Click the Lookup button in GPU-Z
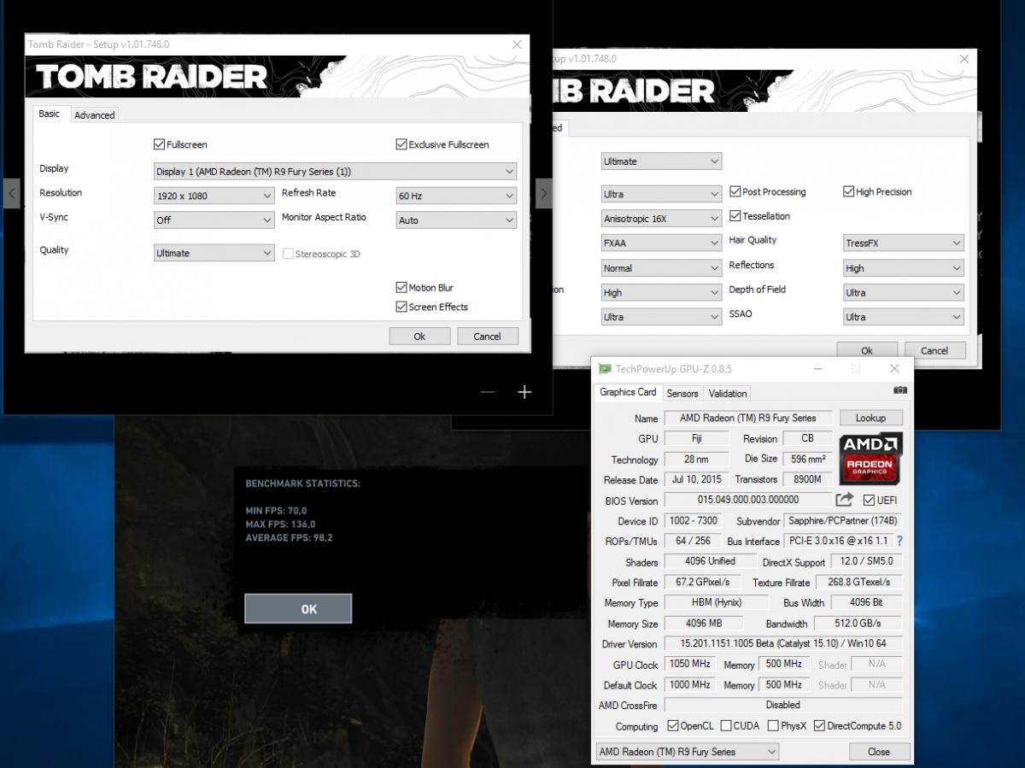The image size is (1025, 768). coord(870,418)
